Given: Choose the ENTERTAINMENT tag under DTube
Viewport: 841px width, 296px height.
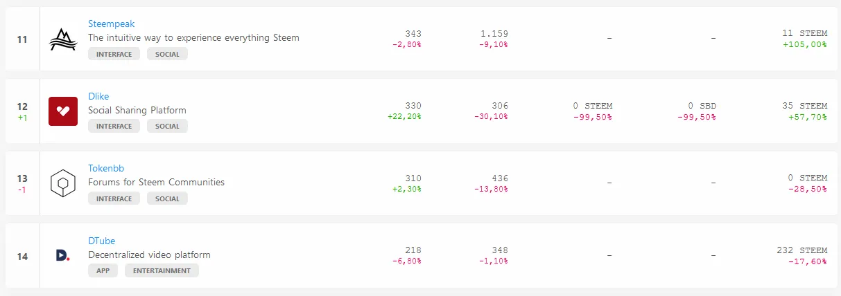Looking at the screenshot, I should point(162,270).
